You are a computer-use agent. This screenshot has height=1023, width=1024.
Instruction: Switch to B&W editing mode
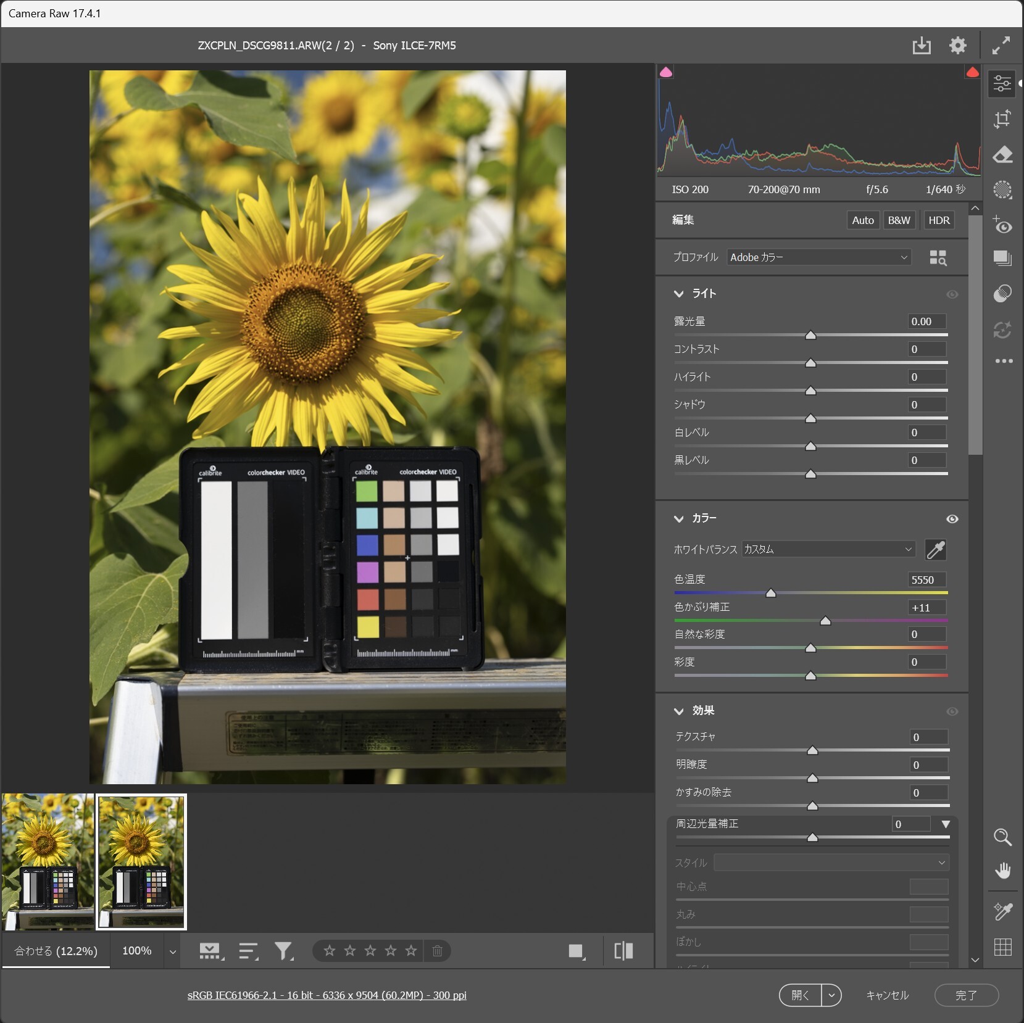(899, 220)
